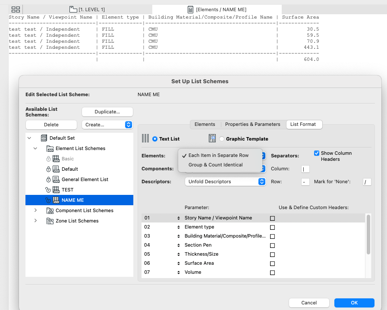This screenshot has height=310, width=387.
Task: Enable custom header for Section Pen
Action: [x=273, y=246]
